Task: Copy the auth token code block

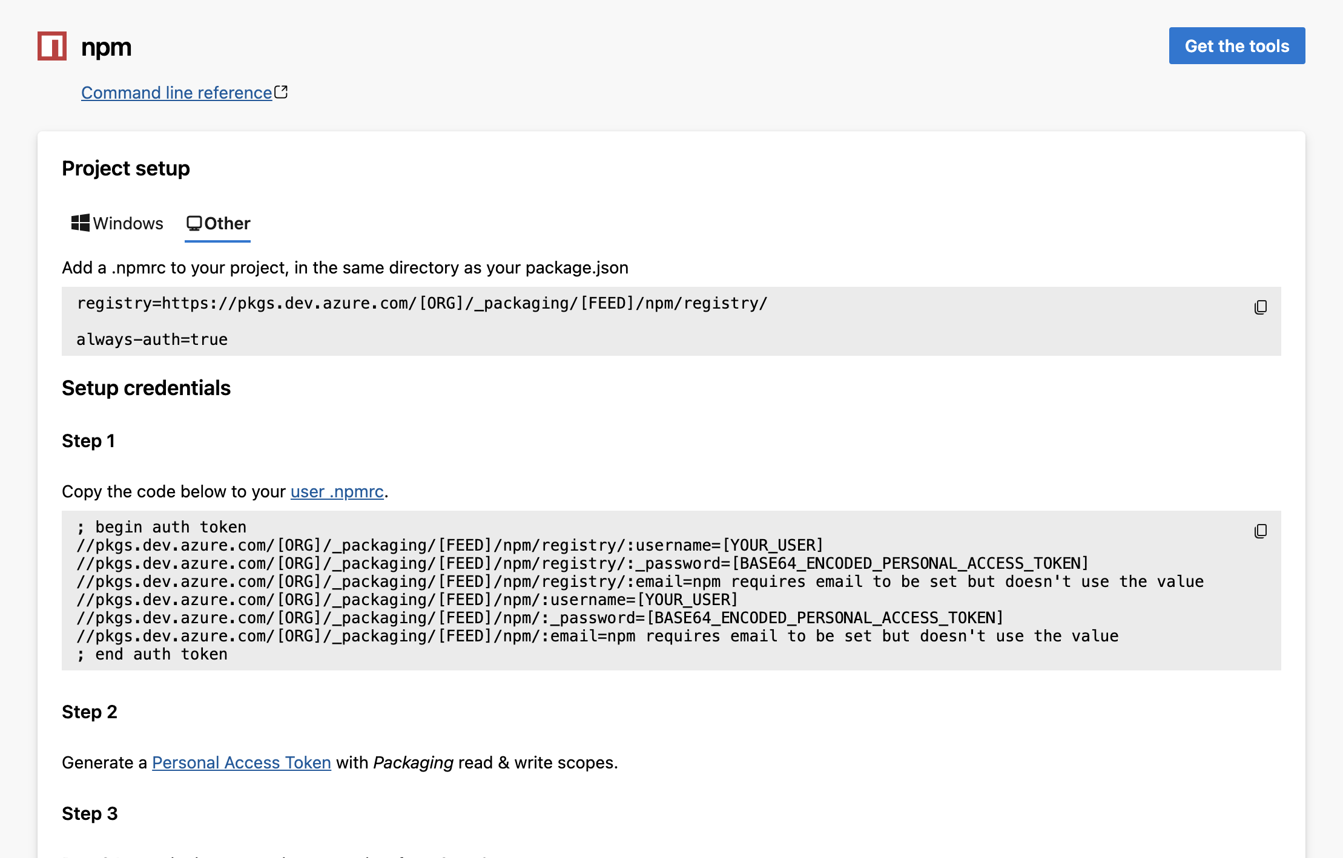Action: [1260, 531]
